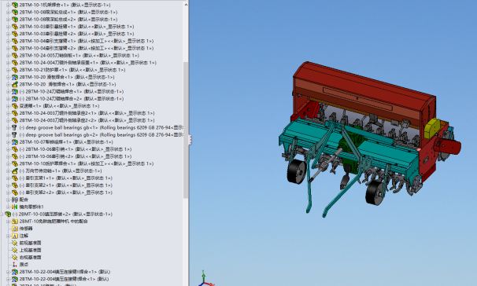Viewport: 477px width, 286px height.
Task: Click toolbox icon of deep groove ball bearings gb<1>
Action: (14, 127)
